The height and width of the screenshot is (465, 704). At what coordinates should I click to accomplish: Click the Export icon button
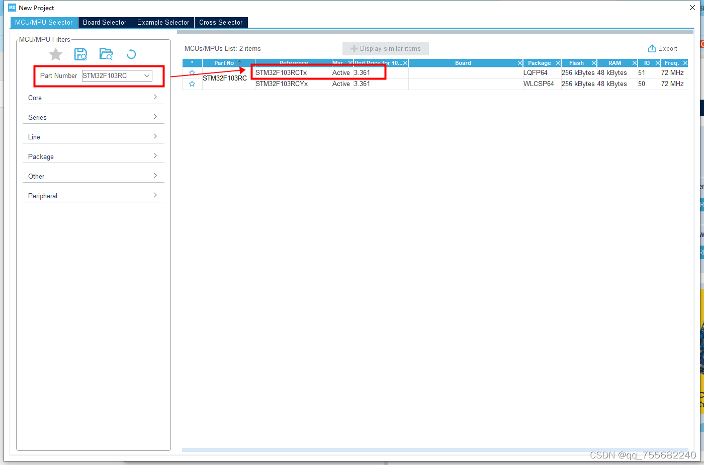pyautogui.click(x=662, y=49)
